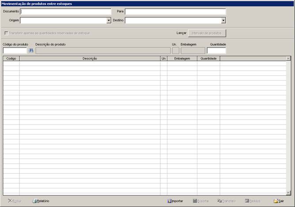
Task: Toggle the transfer reserved stock quantities checkbox
Action: point(6,33)
